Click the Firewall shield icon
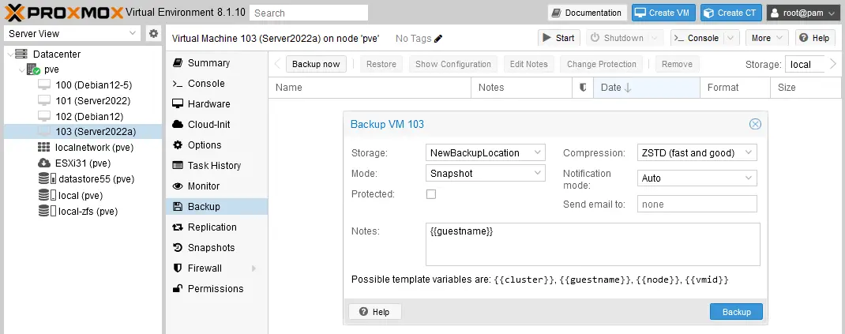845x334 pixels. coord(178,268)
